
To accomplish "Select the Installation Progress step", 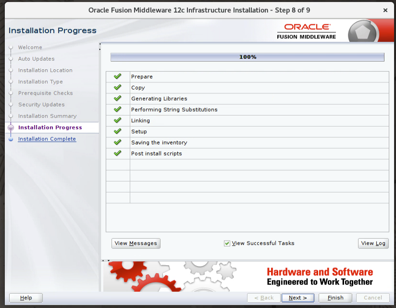I will click(50, 128).
